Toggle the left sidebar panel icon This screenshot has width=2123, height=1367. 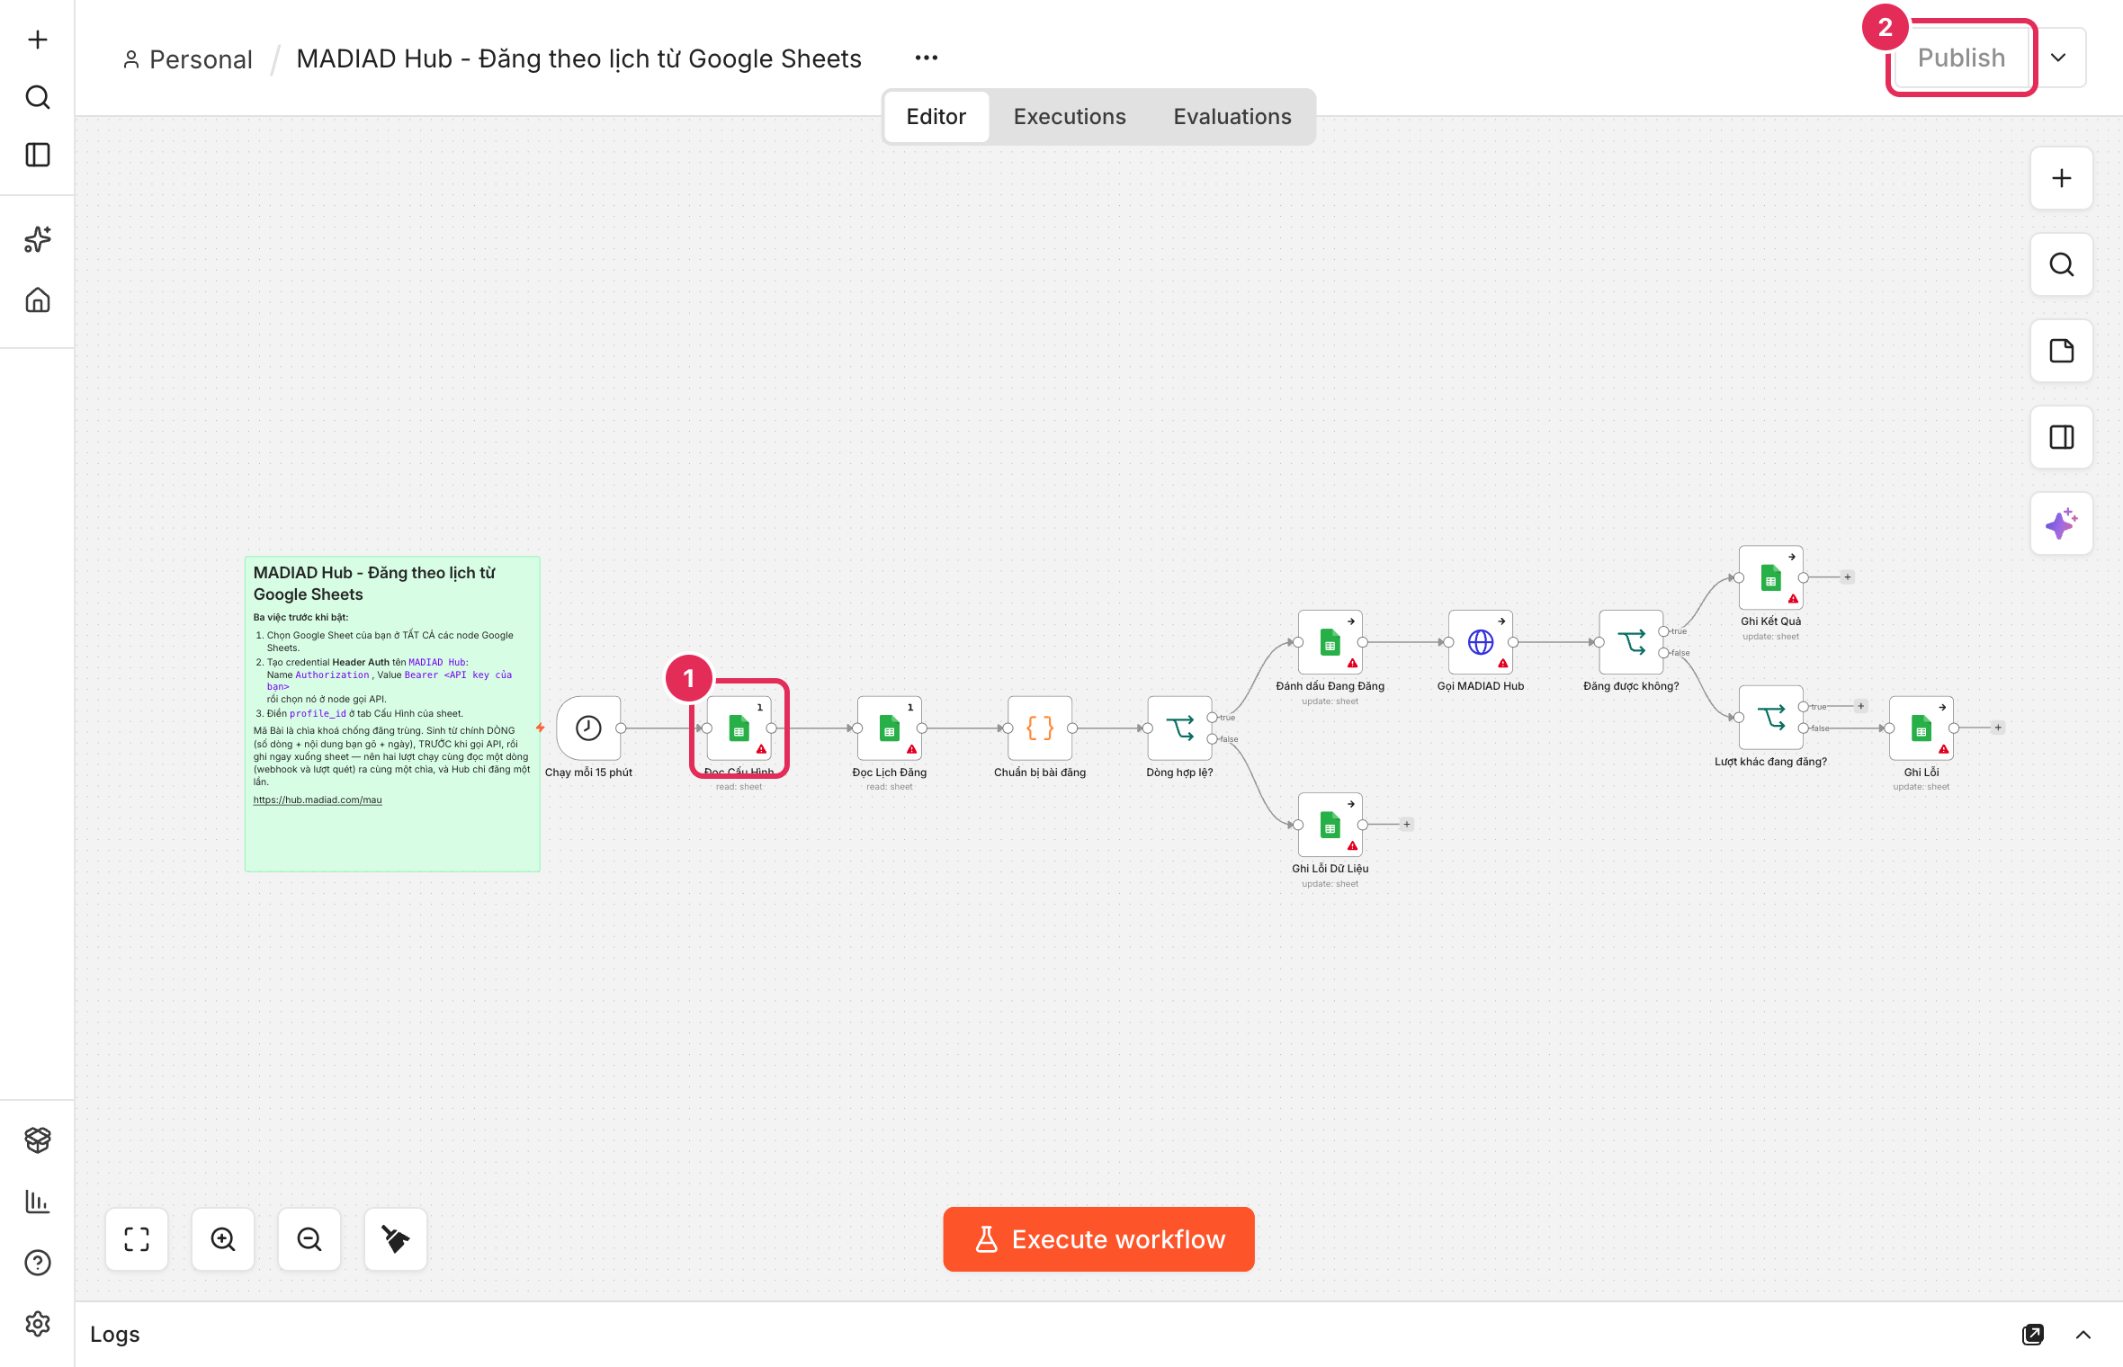click(38, 155)
